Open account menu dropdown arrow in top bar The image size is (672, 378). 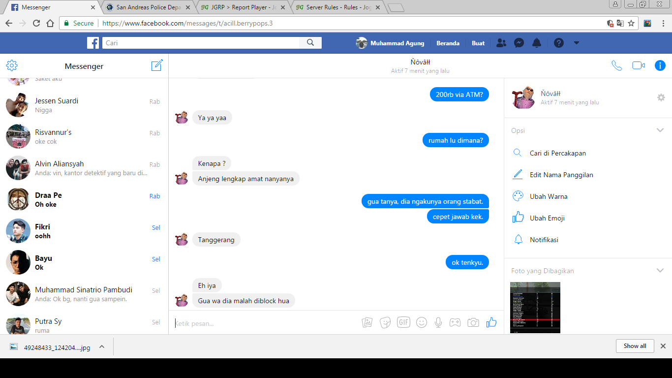577,43
